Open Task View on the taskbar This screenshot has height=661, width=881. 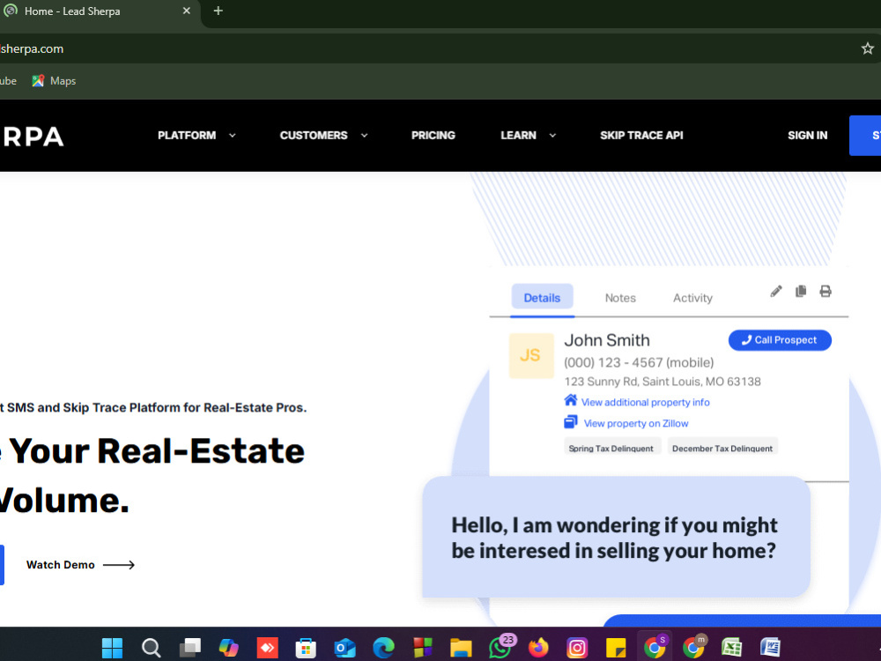190,648
